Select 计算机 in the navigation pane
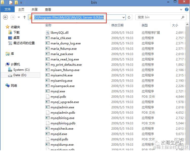This screenshot has width=190, height=151. tap(15, 64)
